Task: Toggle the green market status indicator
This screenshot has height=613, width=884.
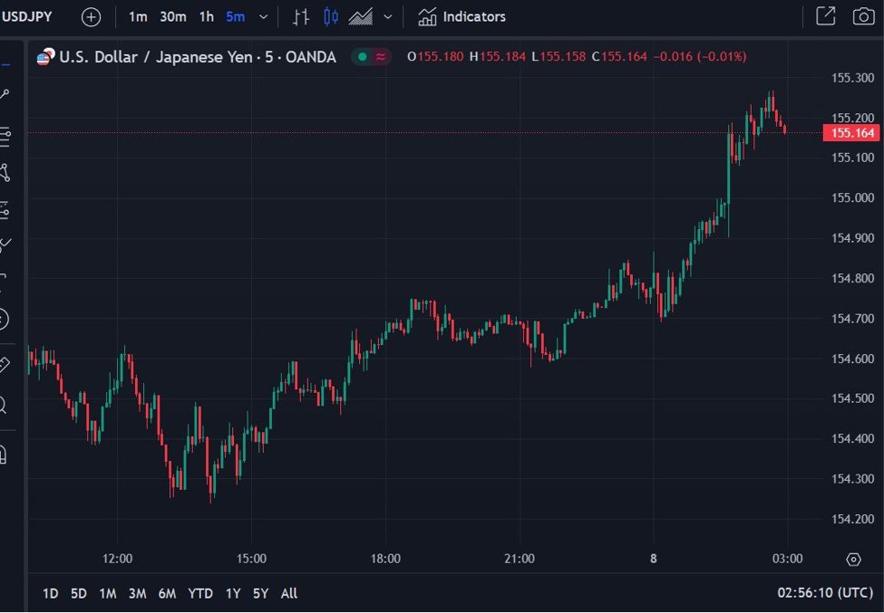Action: click(x=362, y=57)
